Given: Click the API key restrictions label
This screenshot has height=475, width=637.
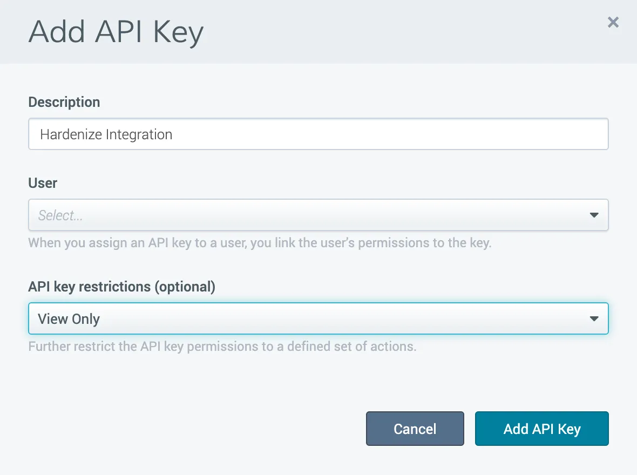Looking at the screenshot, I should click(121, 287).
